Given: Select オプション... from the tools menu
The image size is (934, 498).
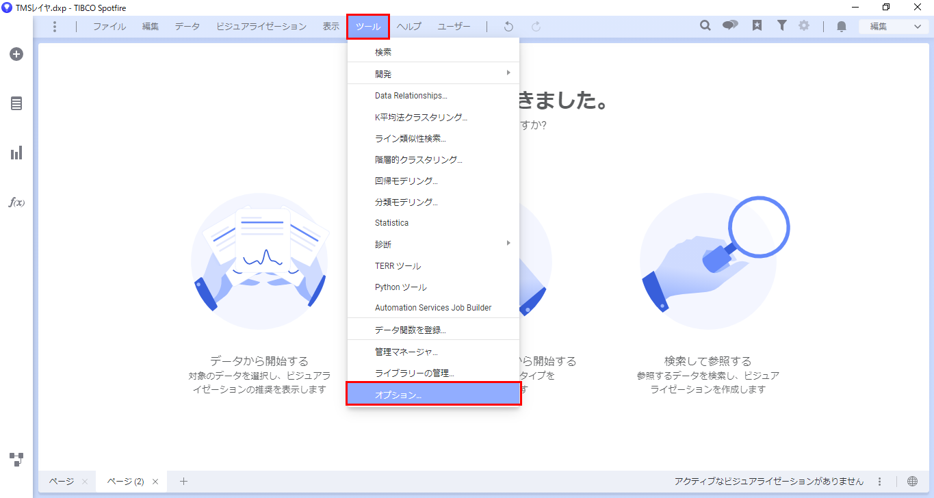Looking at the screenshot, I should click(432, 395).
